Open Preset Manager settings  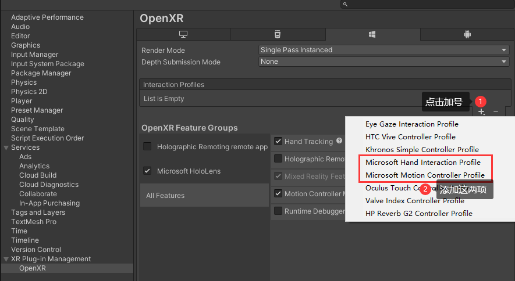tap(37, 110)
